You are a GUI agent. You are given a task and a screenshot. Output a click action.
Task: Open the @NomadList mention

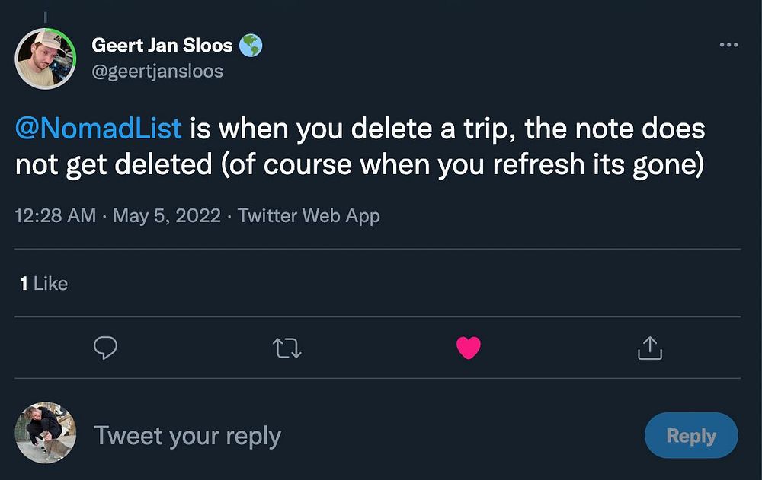tap(98, 129)
